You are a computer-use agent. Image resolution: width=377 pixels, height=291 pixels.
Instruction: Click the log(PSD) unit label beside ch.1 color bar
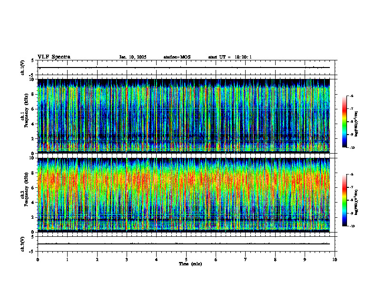coord(357,124)
